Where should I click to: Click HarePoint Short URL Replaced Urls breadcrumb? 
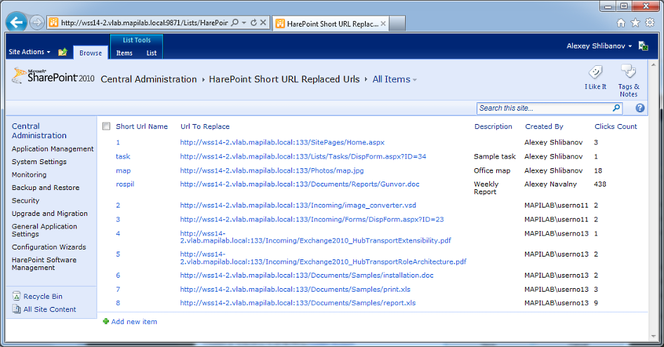(284, 79)
